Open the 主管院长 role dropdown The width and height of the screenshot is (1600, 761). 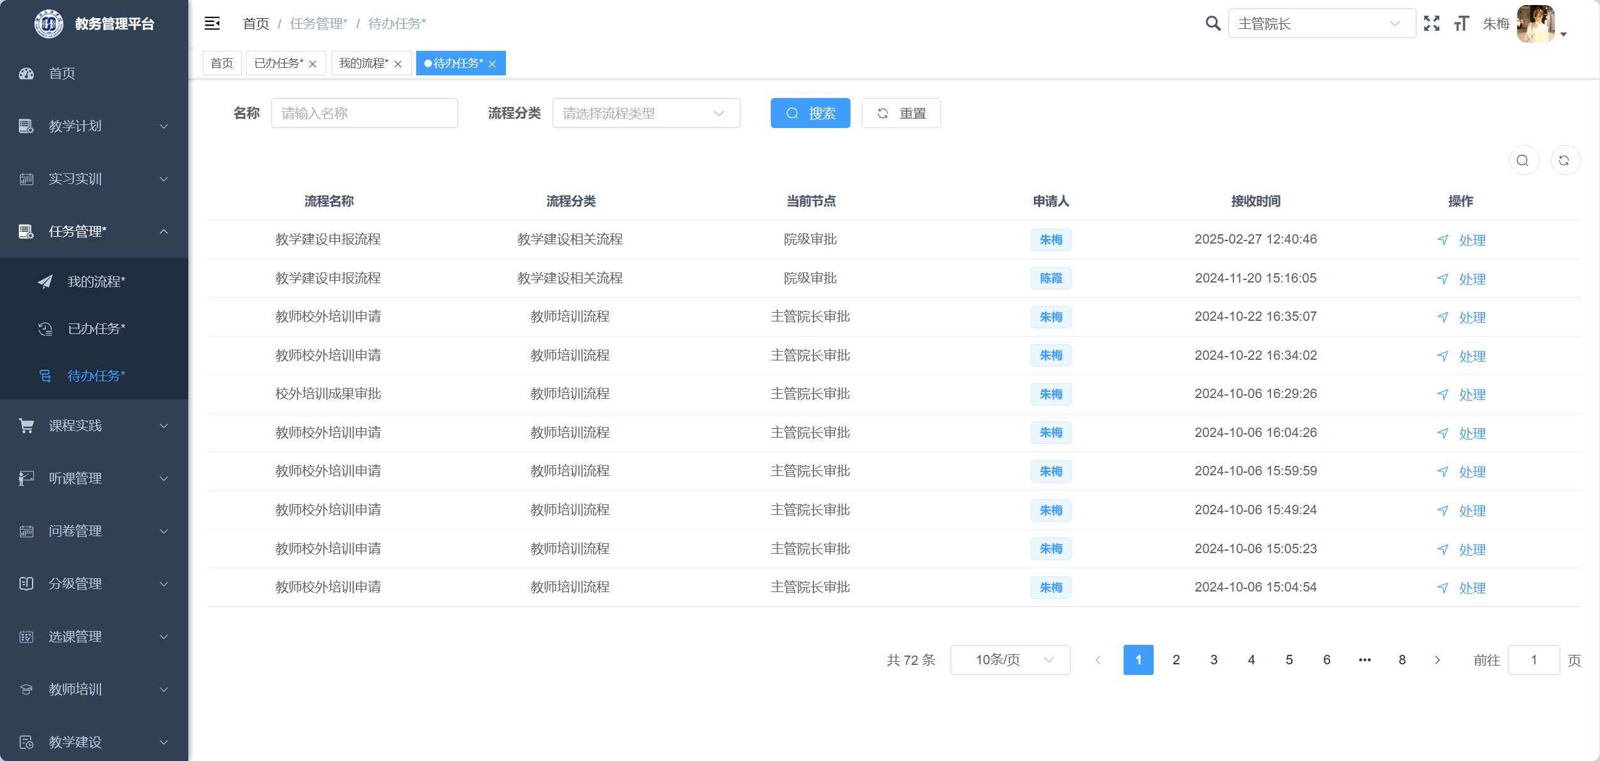(1321, 24)
